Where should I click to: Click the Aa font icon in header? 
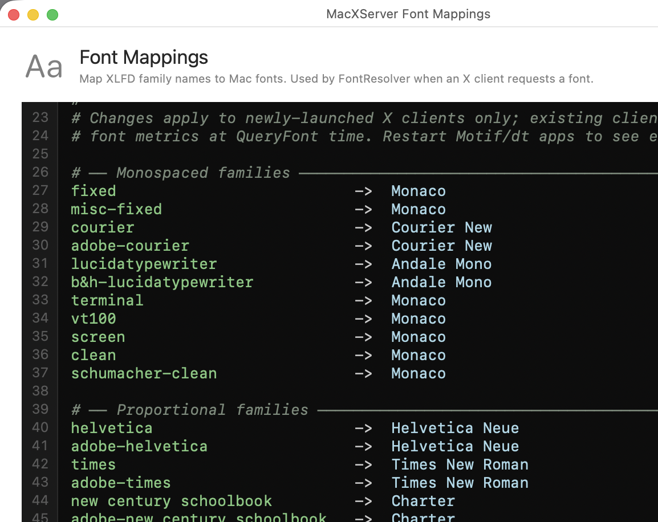pyautogui.click(x=44, y=67)
